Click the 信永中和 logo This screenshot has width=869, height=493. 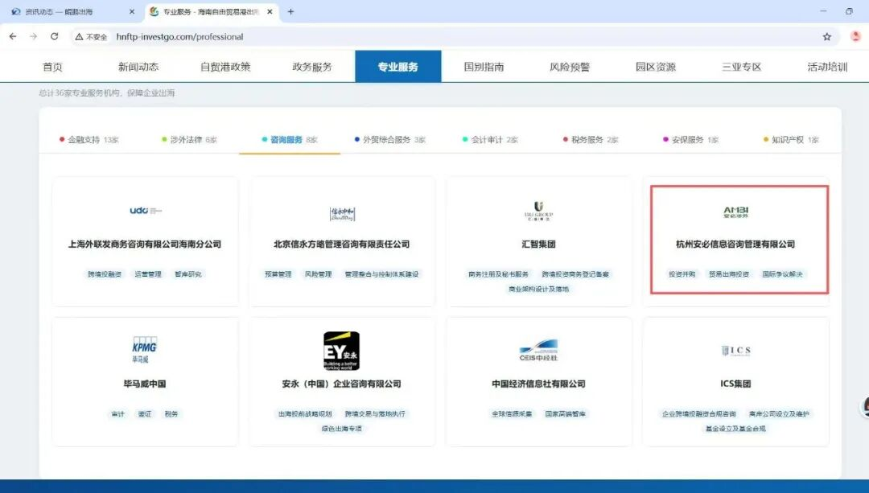tap(342, 214)
